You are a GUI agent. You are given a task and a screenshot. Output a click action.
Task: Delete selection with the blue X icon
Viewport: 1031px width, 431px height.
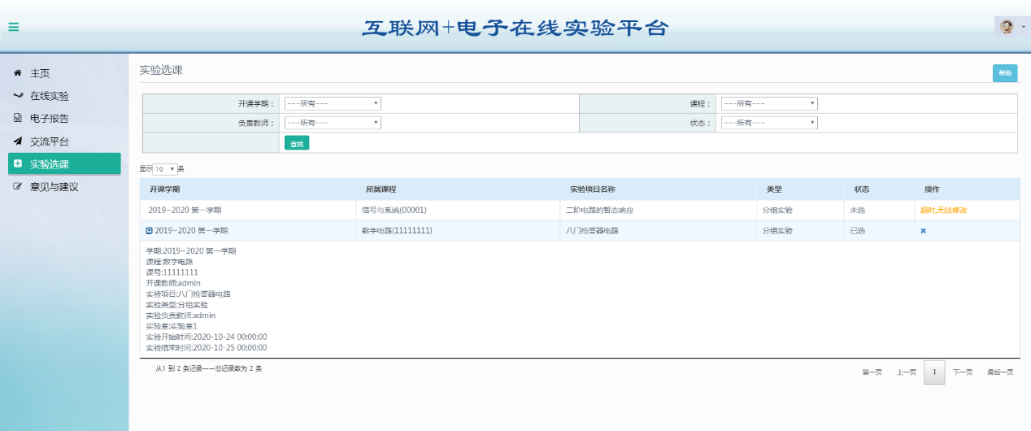click(923, 231)
